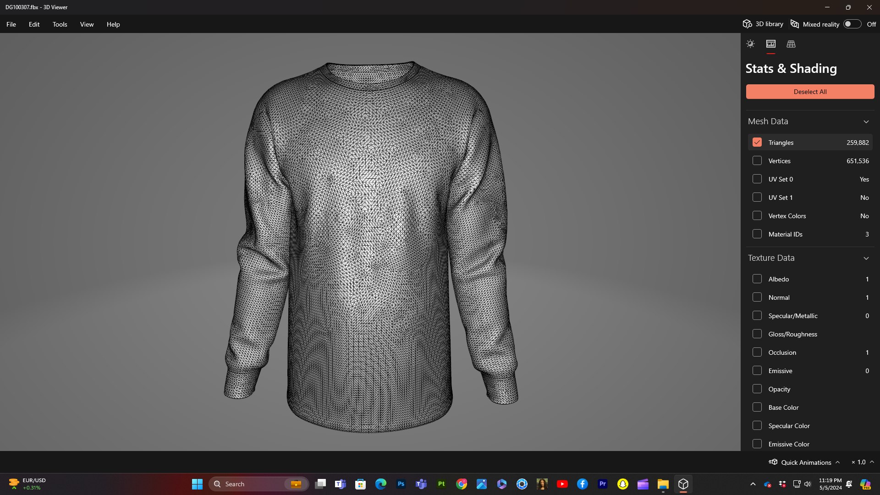Check the Normal texture checkbox
880x495 pixels.
757,297
